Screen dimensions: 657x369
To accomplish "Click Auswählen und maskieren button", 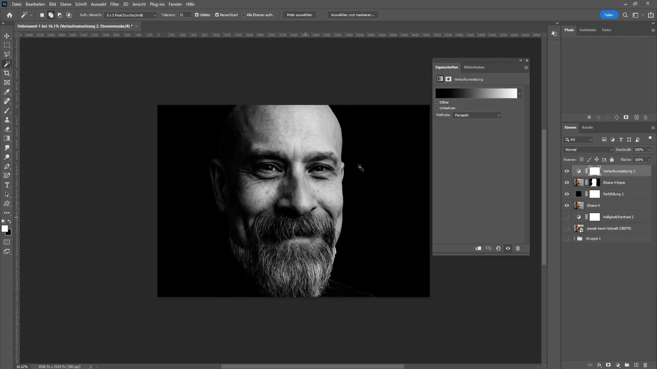I will click(352, 15).
